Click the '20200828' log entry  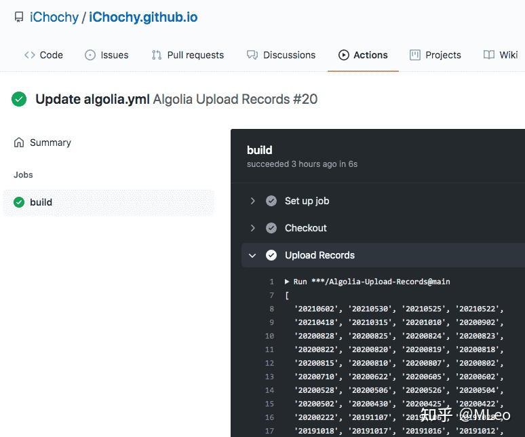pos(316,336)
